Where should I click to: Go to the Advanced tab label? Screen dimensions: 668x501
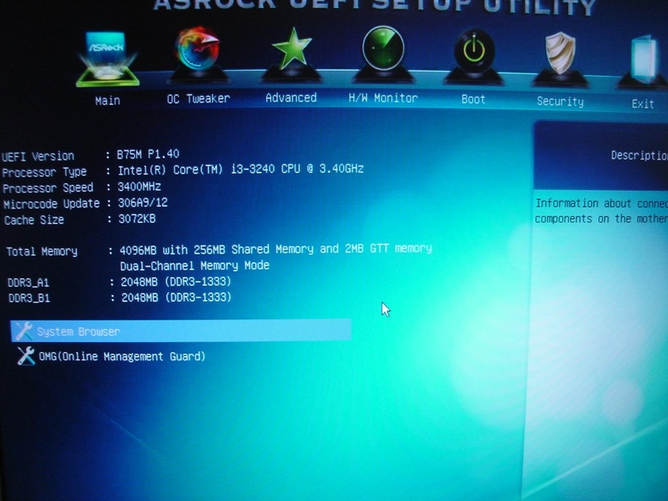tap(291, 98)
